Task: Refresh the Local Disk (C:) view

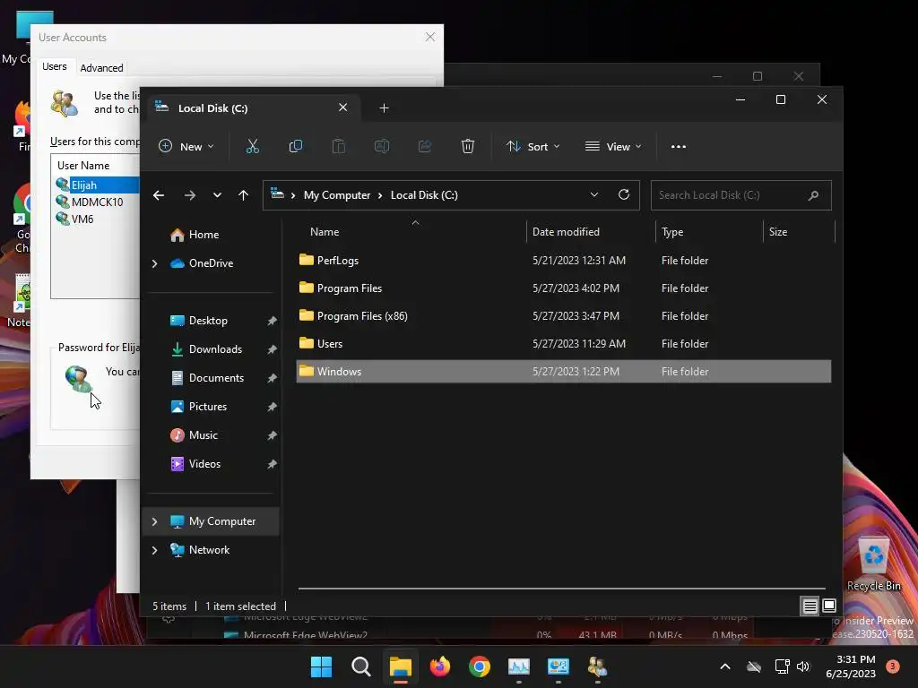Action: [x=624, y=194]
